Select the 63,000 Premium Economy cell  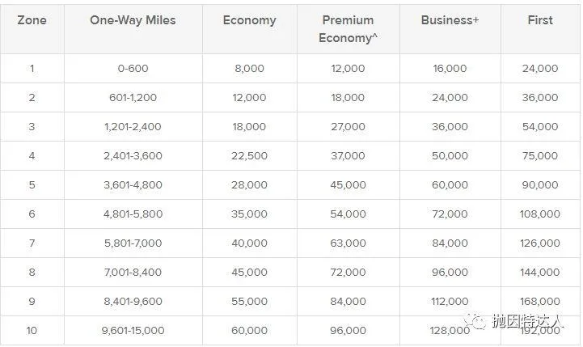tap(349, 243)
